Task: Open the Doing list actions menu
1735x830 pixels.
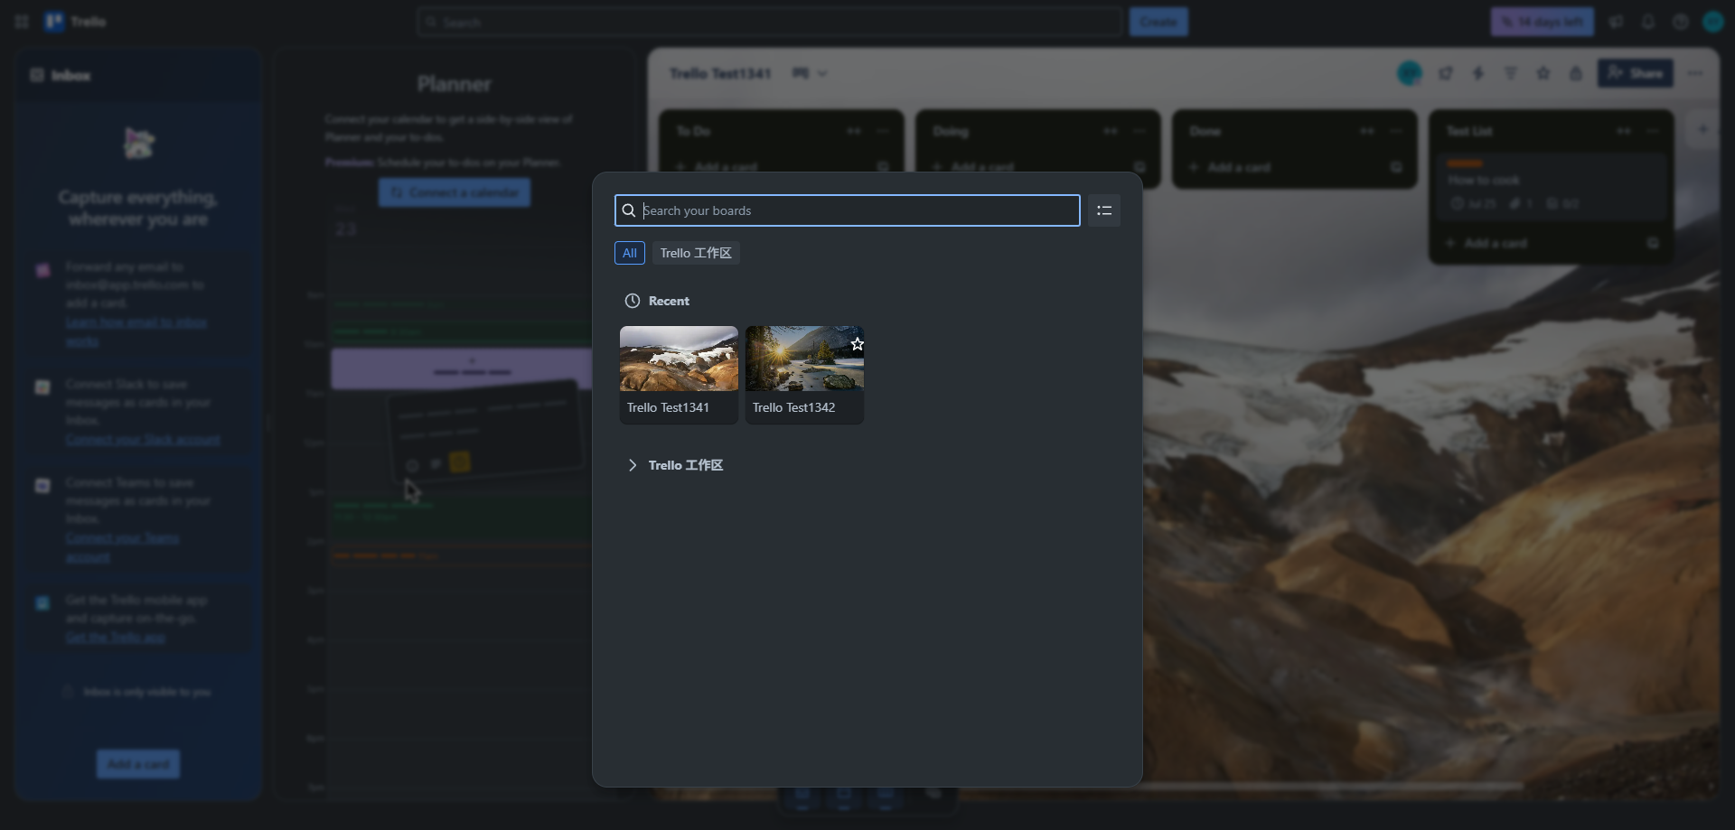Action: pyautogui.click(x=1139, y=131)
